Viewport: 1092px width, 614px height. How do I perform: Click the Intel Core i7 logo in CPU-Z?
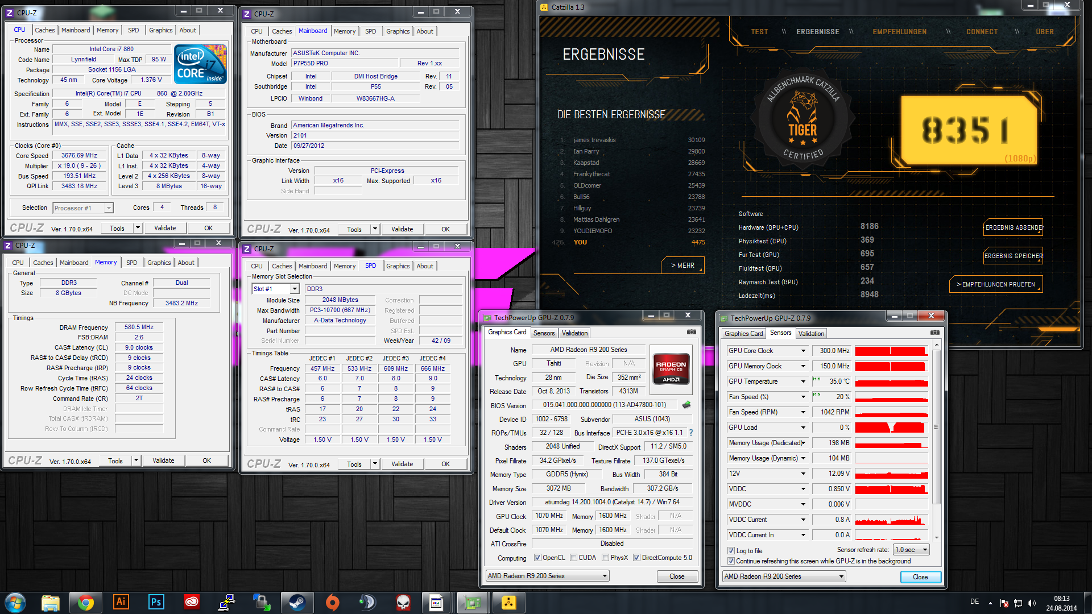[x=201, y=64]
